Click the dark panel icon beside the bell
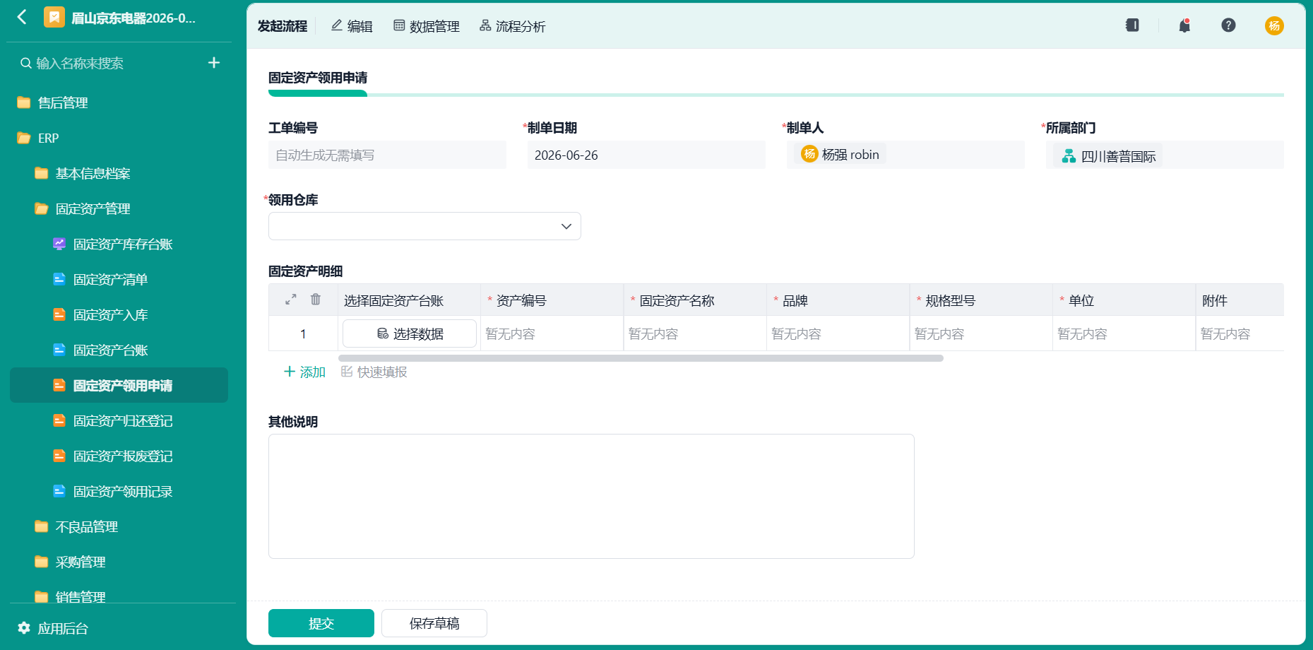Image resolution: width=1313 pixels, height=650 pixels. click(1132, 25)
